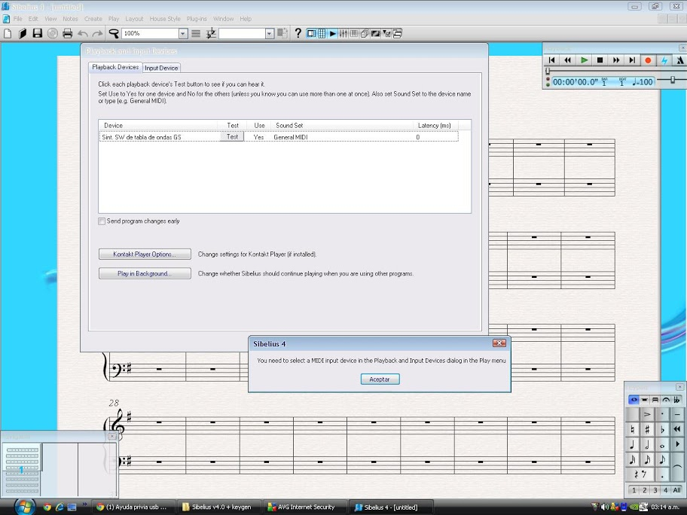Click the Kontakt Player Options button
Screen dimensions: 687x515
pos(144,254)
